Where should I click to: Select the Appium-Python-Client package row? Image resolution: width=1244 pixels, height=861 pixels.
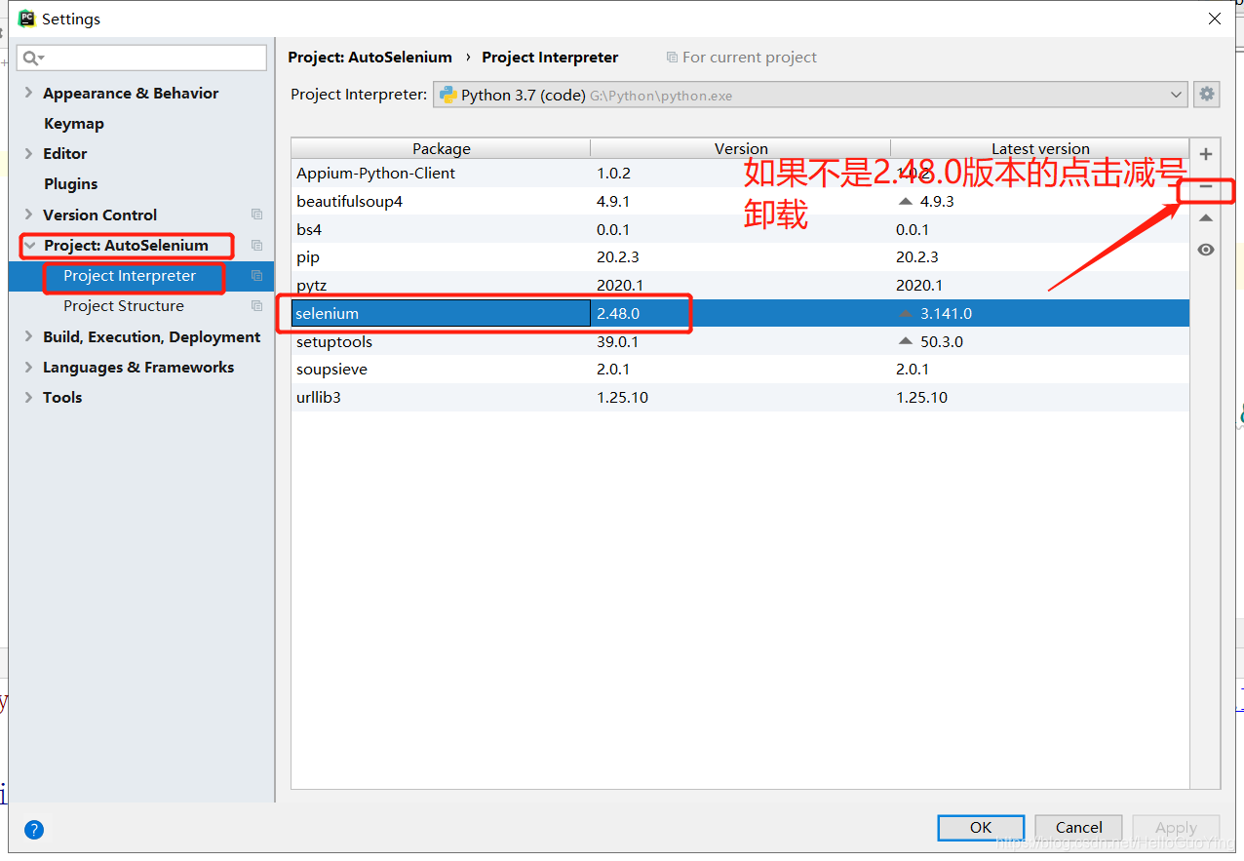740,174
